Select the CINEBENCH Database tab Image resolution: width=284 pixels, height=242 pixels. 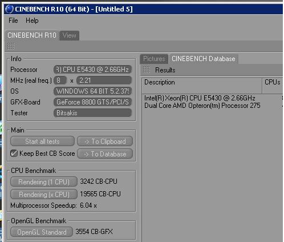point(204,59)
